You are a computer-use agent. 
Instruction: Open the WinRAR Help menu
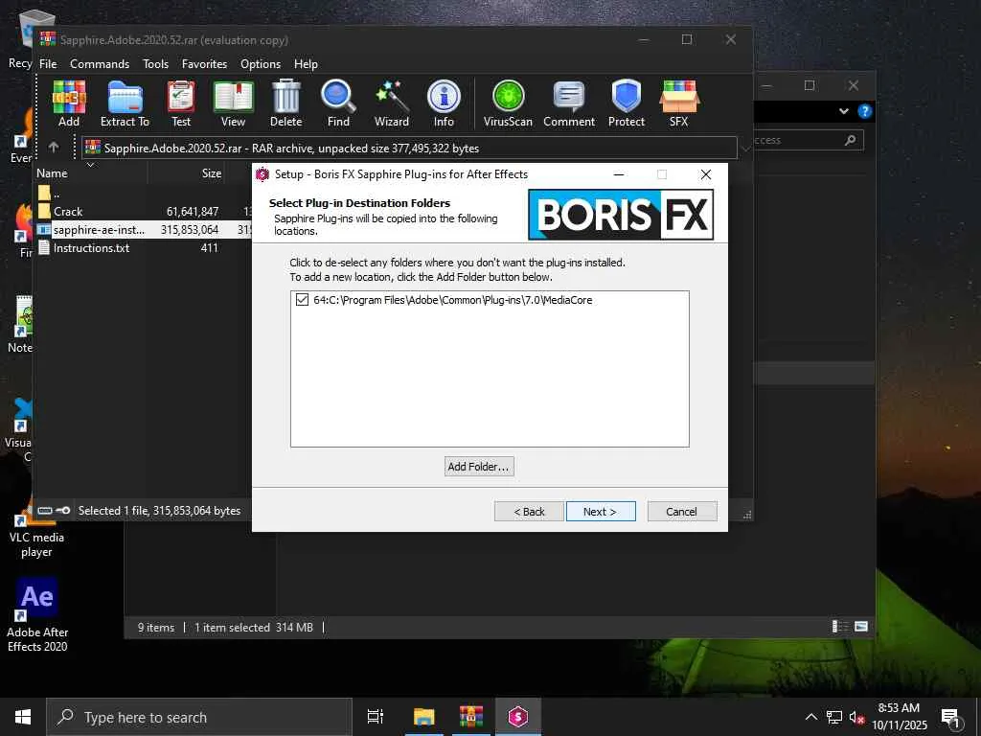coord(306,64)
